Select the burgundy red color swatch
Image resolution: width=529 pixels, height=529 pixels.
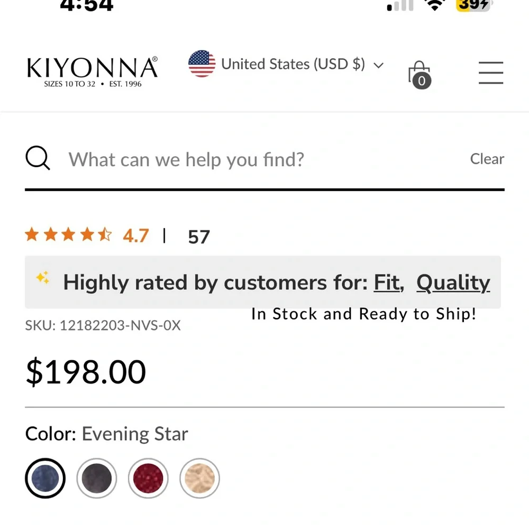pyautogui.click(x=148, y=478)
